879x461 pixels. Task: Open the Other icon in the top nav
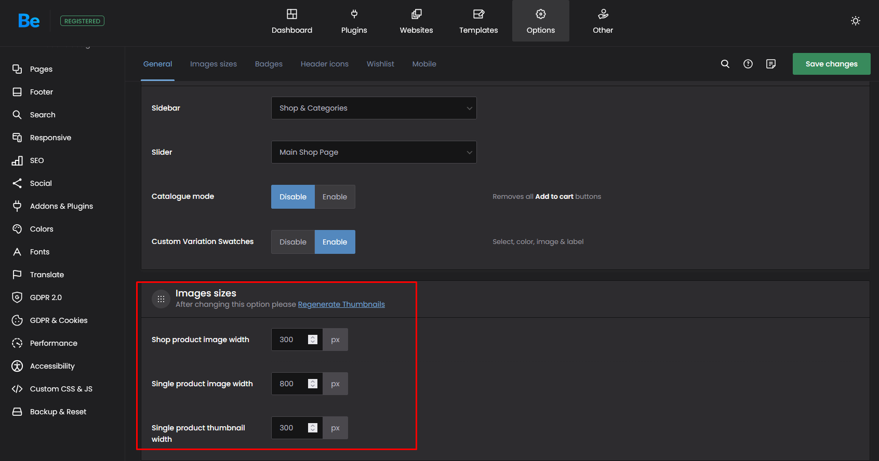tap(603, 14)
